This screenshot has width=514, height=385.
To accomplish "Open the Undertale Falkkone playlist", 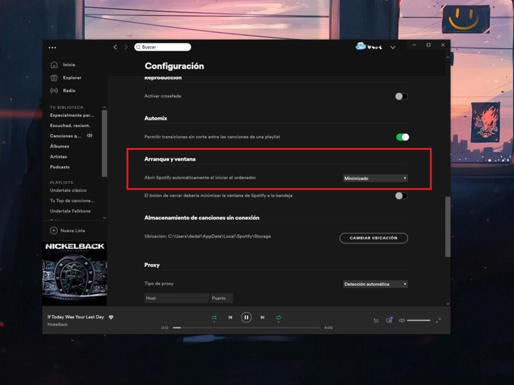I will (70, 211).
